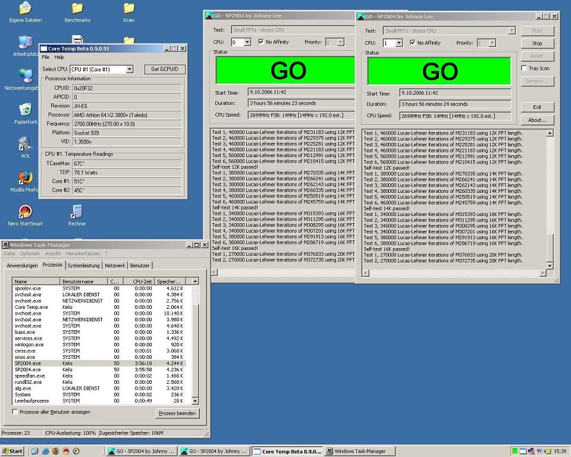Click Task-Manager title bar icon

click(x=6, y=245)
